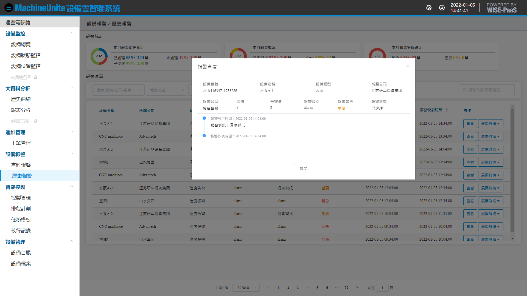Screen dimensions: 527x296
Task: Click 查看 for the CNC machince row
Action: (x=470, y=136)
